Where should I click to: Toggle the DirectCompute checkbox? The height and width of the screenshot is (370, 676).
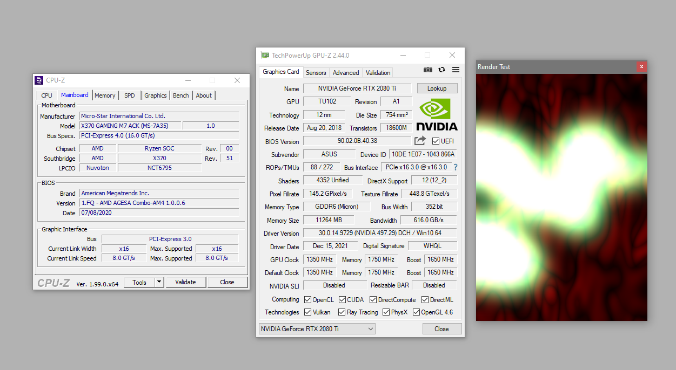pyautogui.click(x=373, y=300)
